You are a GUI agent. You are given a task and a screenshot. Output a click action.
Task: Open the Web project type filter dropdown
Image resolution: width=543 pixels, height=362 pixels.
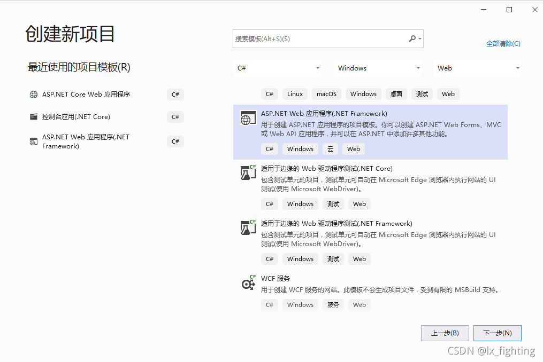477,68
